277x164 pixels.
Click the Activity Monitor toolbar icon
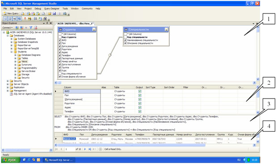(x=65, y=13)
